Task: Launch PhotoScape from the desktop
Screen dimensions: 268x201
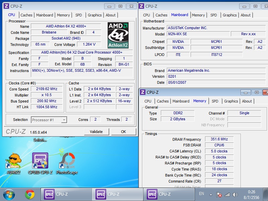Action: pos(67,162)
